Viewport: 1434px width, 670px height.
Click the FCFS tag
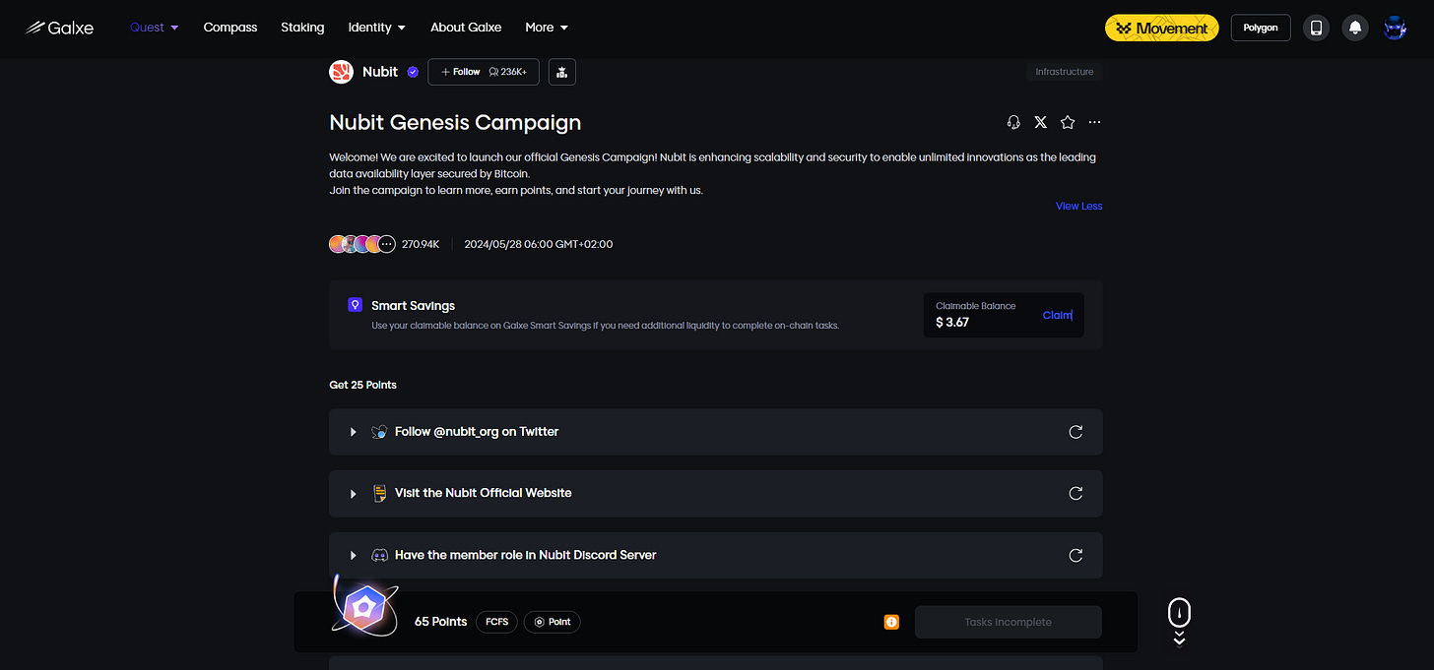496,622
